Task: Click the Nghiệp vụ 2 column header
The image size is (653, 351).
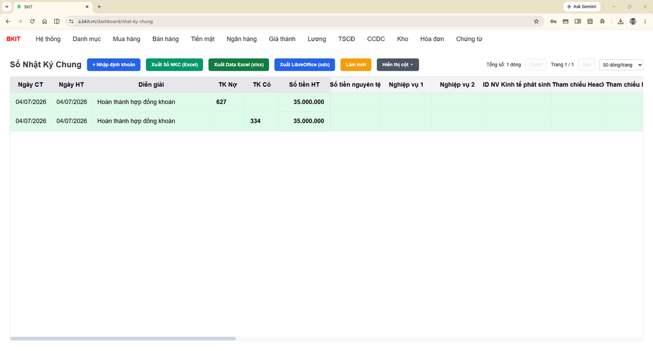Action: (457, 85)
